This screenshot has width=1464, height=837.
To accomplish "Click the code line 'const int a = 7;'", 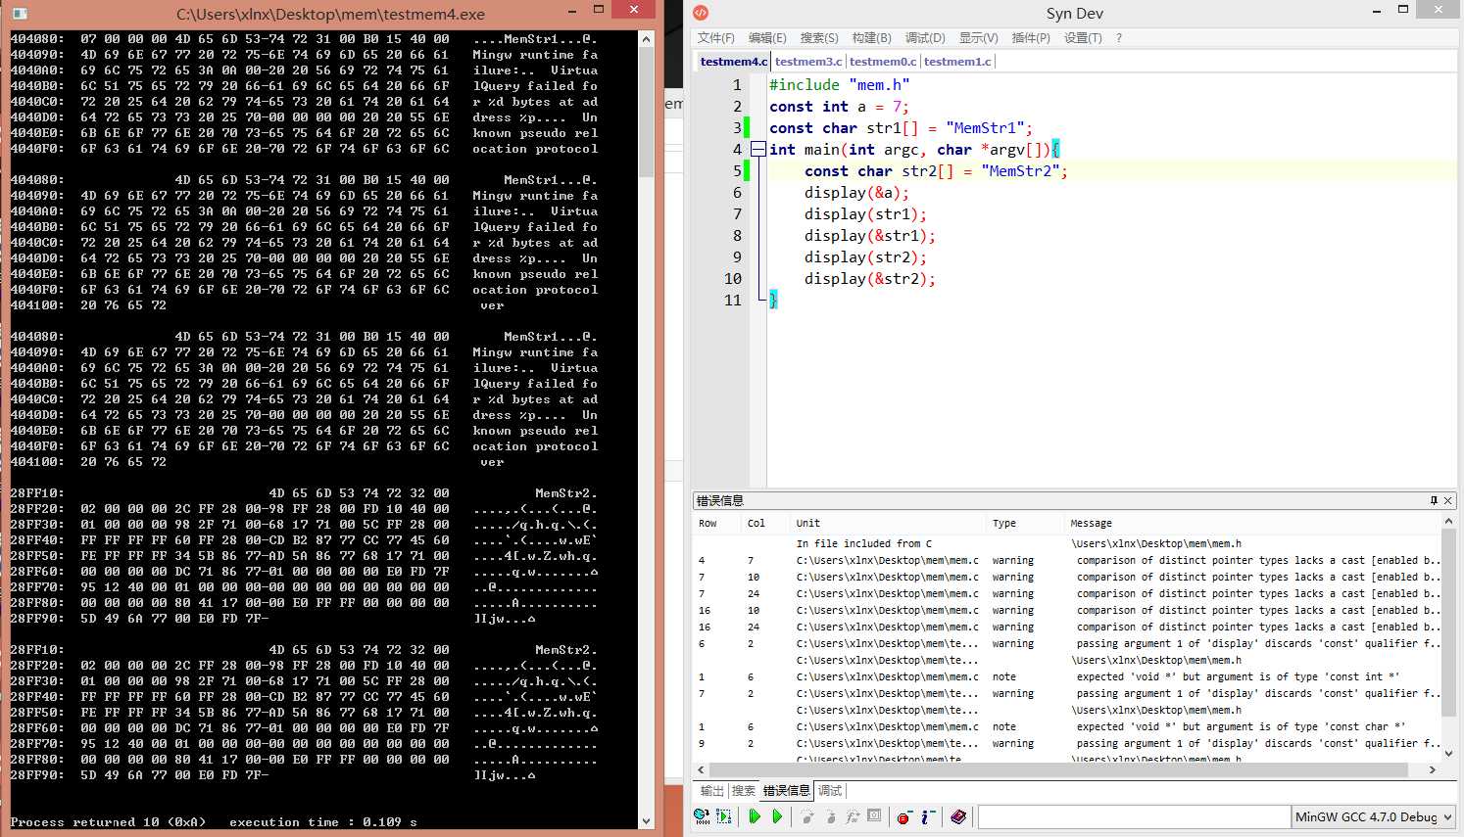I will (x=839, y=106).
